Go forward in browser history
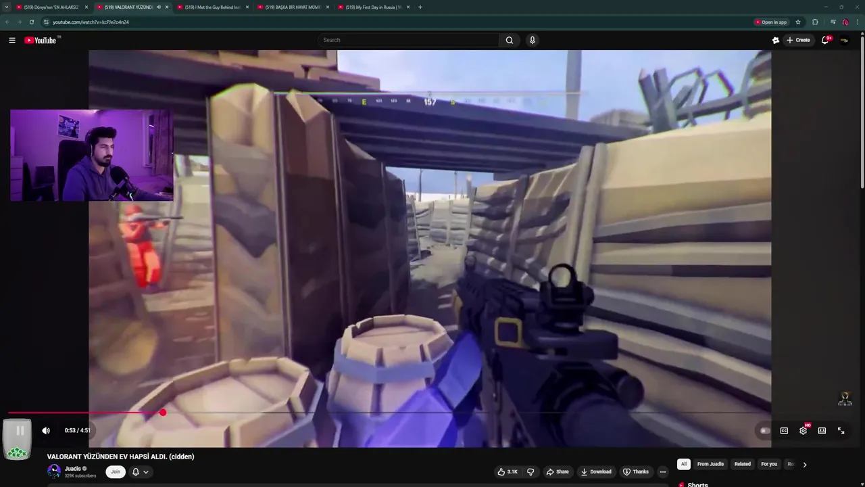The width and height of the screenshot is (865, 487). click(x=19, y=22)
